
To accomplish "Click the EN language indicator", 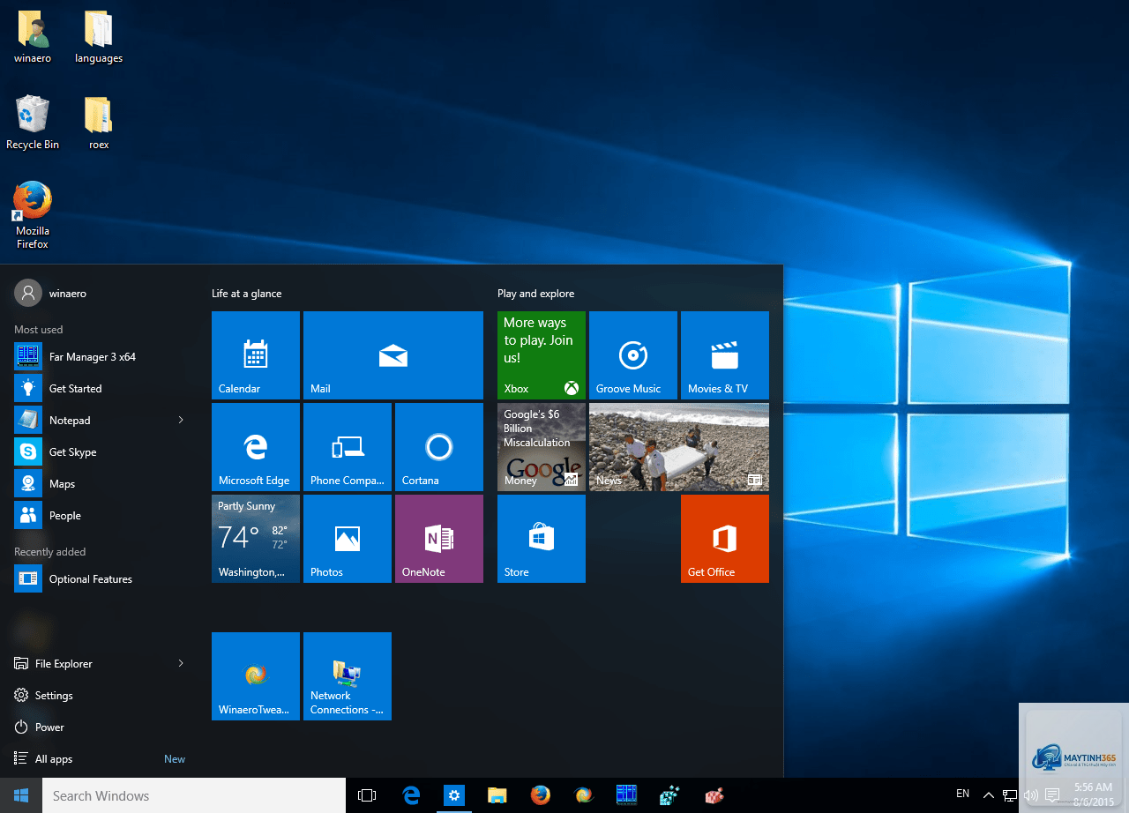I will [x=962, y=794].
